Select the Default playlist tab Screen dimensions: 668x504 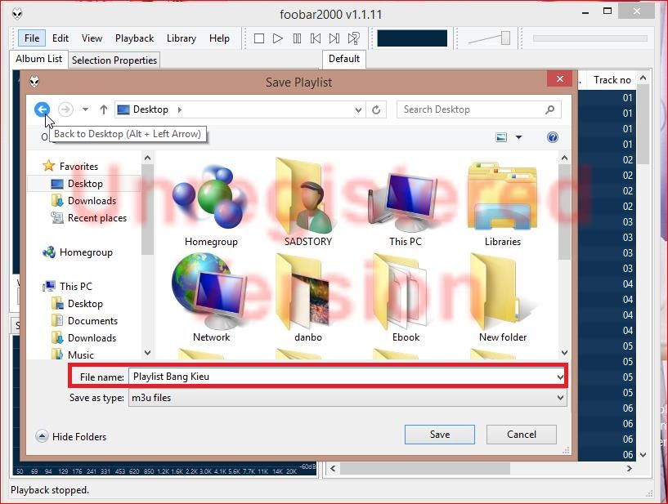click(343, 59)
